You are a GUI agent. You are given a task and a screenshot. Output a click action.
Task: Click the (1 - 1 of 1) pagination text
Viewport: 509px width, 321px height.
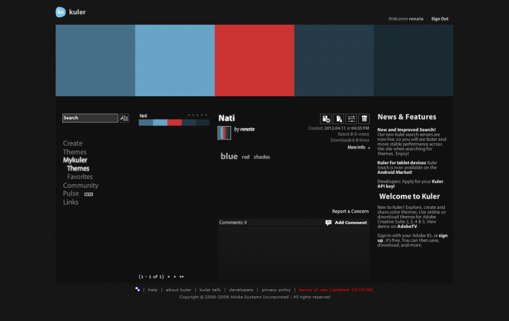[x=151, y=277]
